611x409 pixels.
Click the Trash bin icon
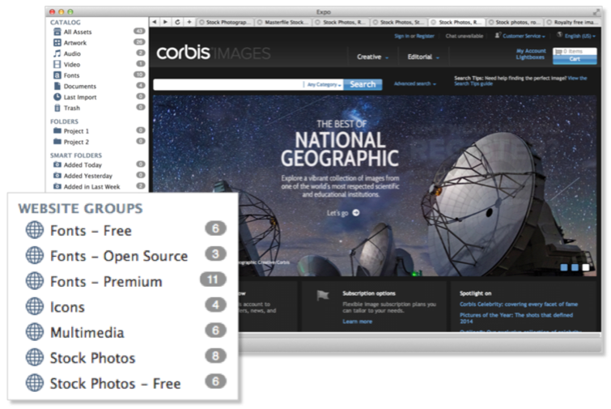coord(57,108)
